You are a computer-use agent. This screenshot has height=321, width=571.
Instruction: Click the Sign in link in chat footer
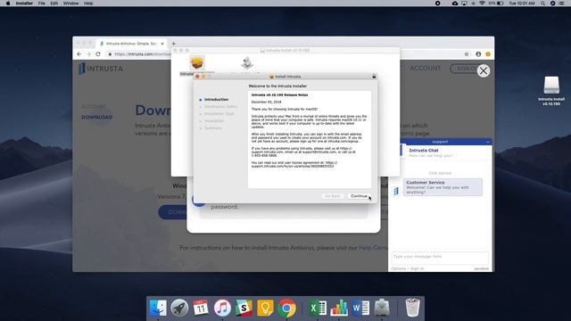[417, 268]
